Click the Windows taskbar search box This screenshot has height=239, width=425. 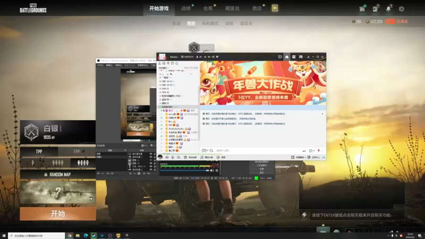(x=37, y=236)
